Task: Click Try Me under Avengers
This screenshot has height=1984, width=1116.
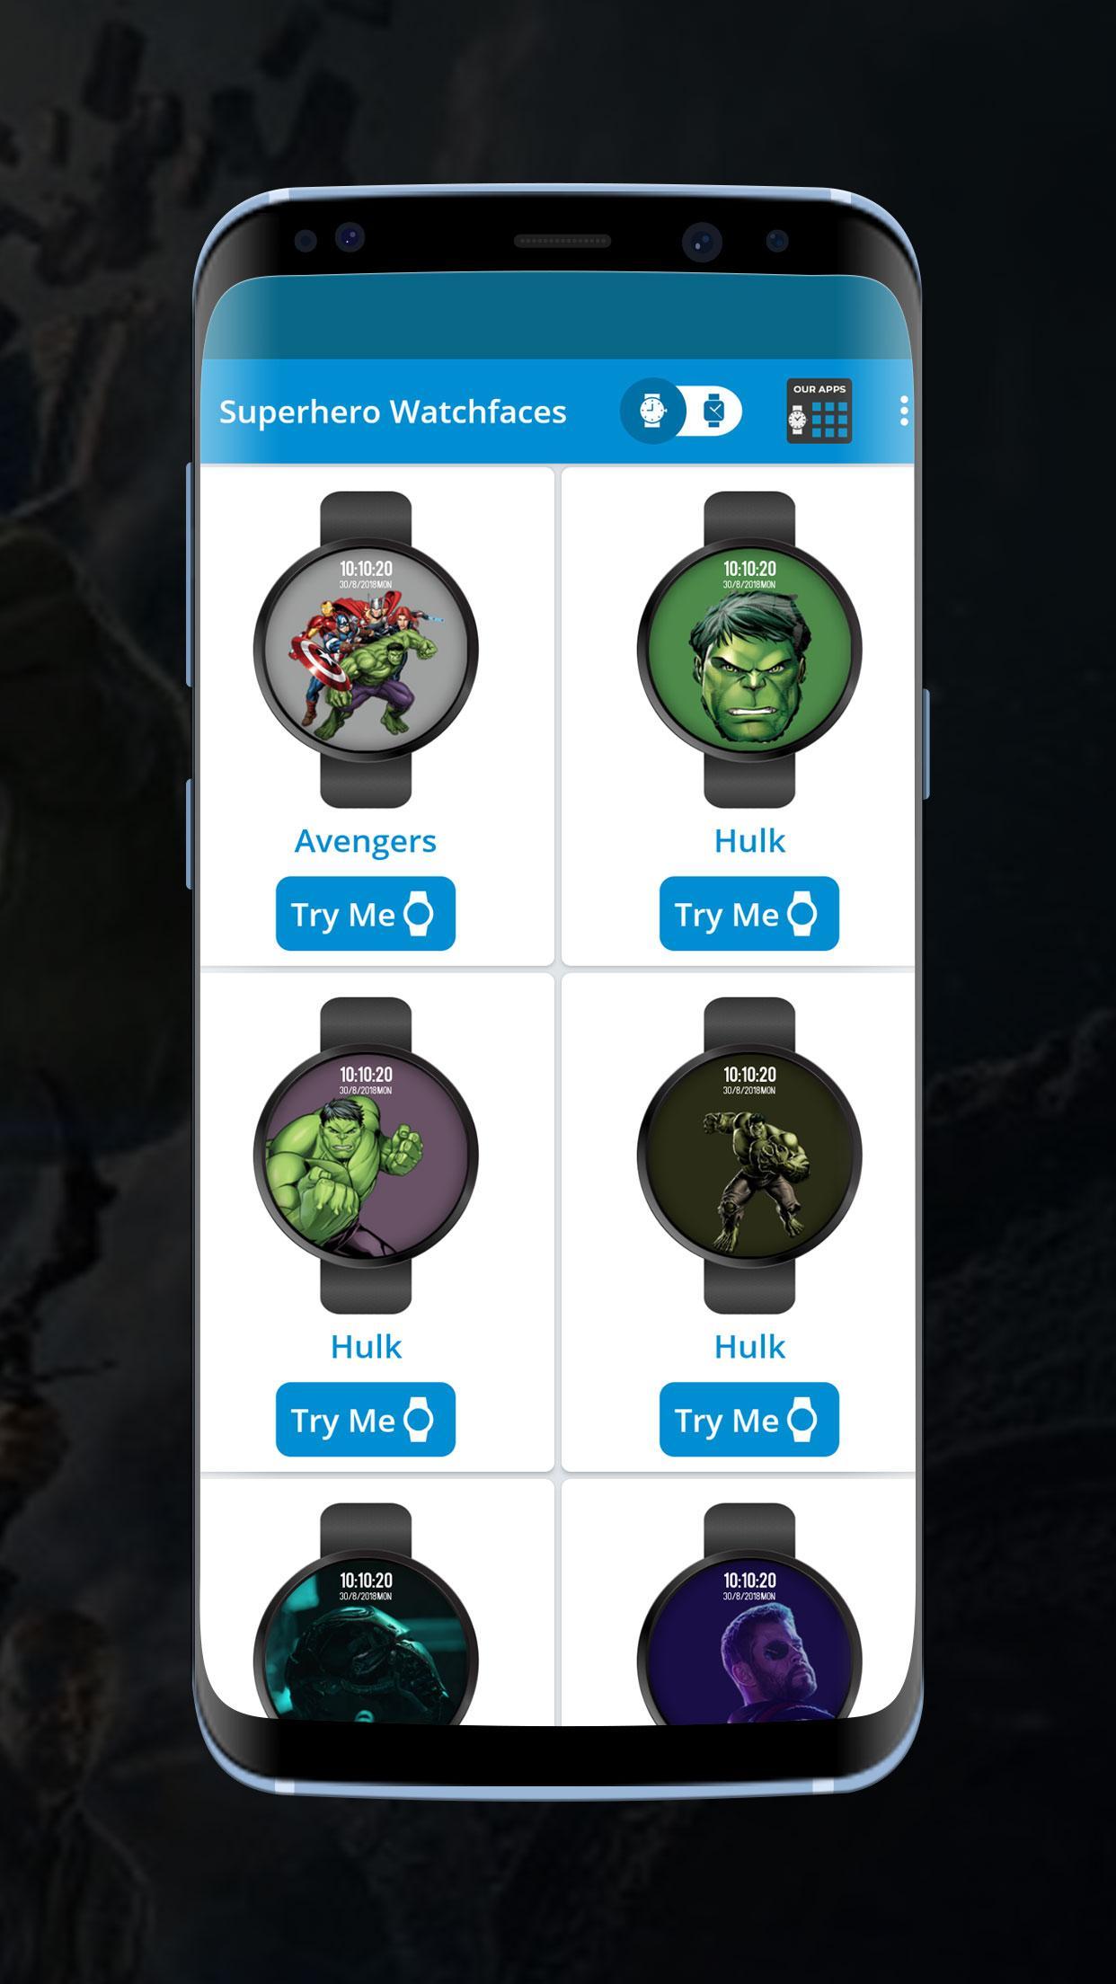Action: point(365,914)
